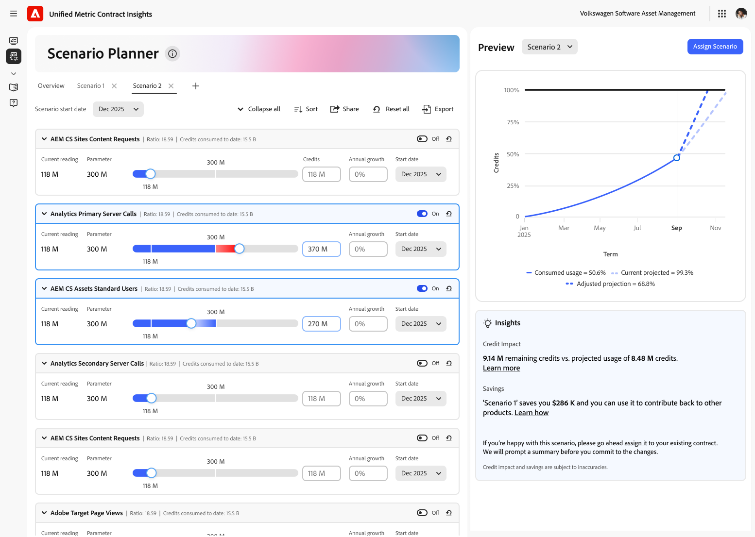Close the Scenario 2 tab
755x537 pixels.
tap(171, 86)
